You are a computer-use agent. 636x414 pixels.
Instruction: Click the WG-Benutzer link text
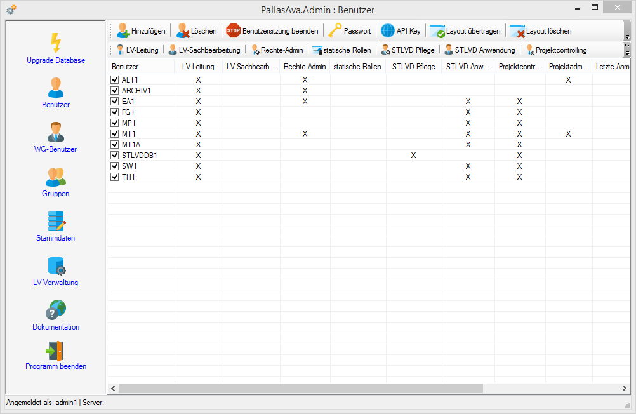(56, 149)
